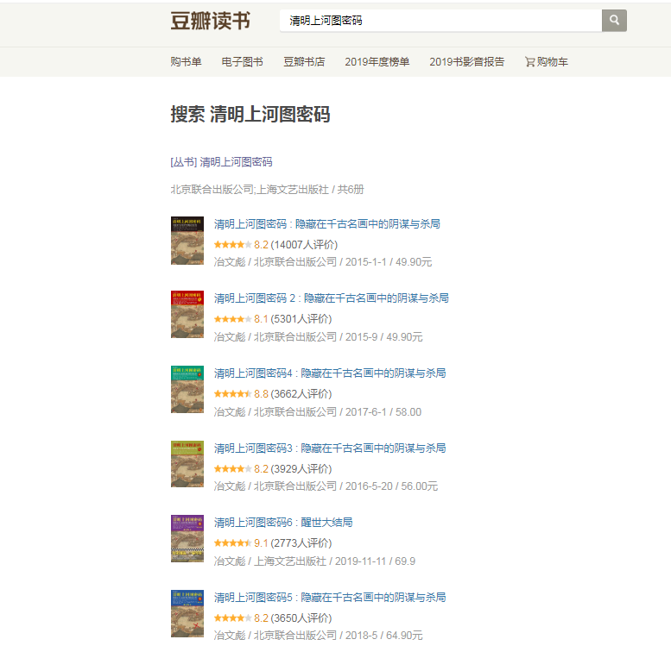Click the info line dated 2015-9

[319, 337]
